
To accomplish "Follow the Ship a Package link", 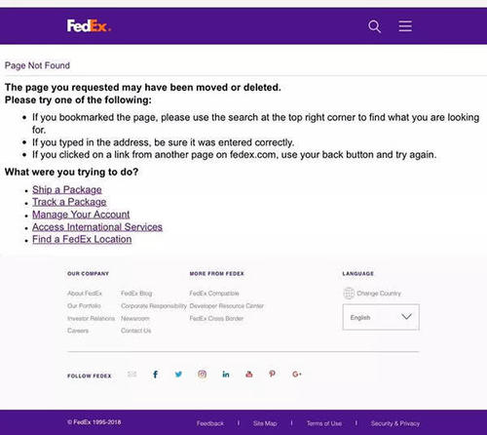I will pyautogui.click(x=67, y=189).
